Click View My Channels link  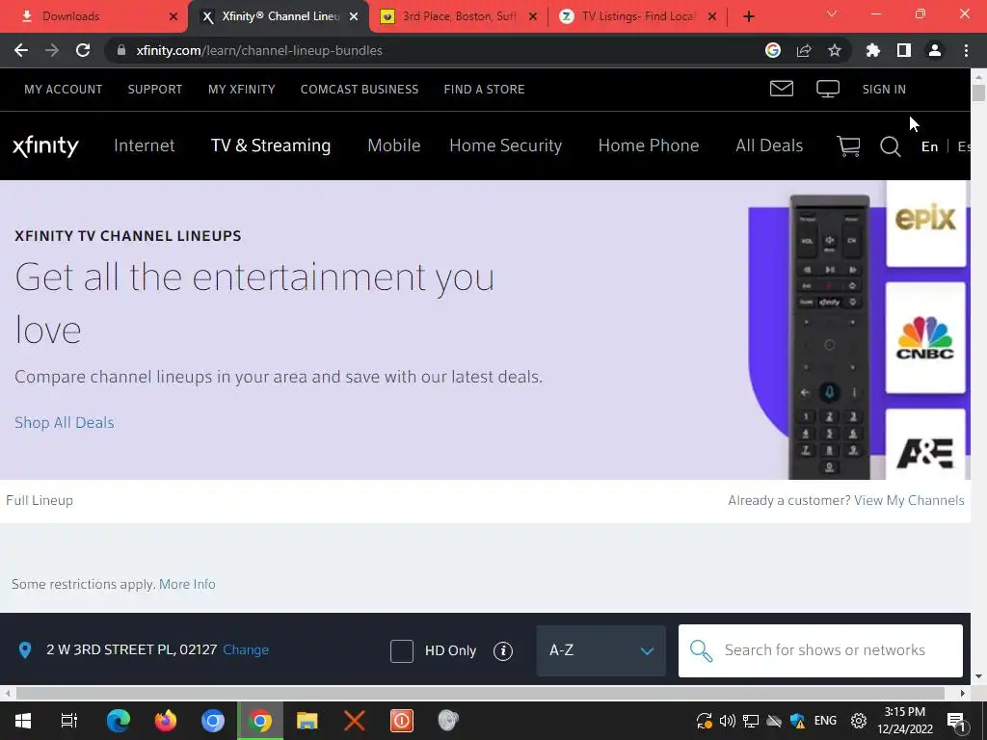click(909, 500)
